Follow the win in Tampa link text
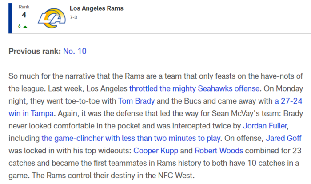This screenshot has width=311, height=184. tap(31, 113)
